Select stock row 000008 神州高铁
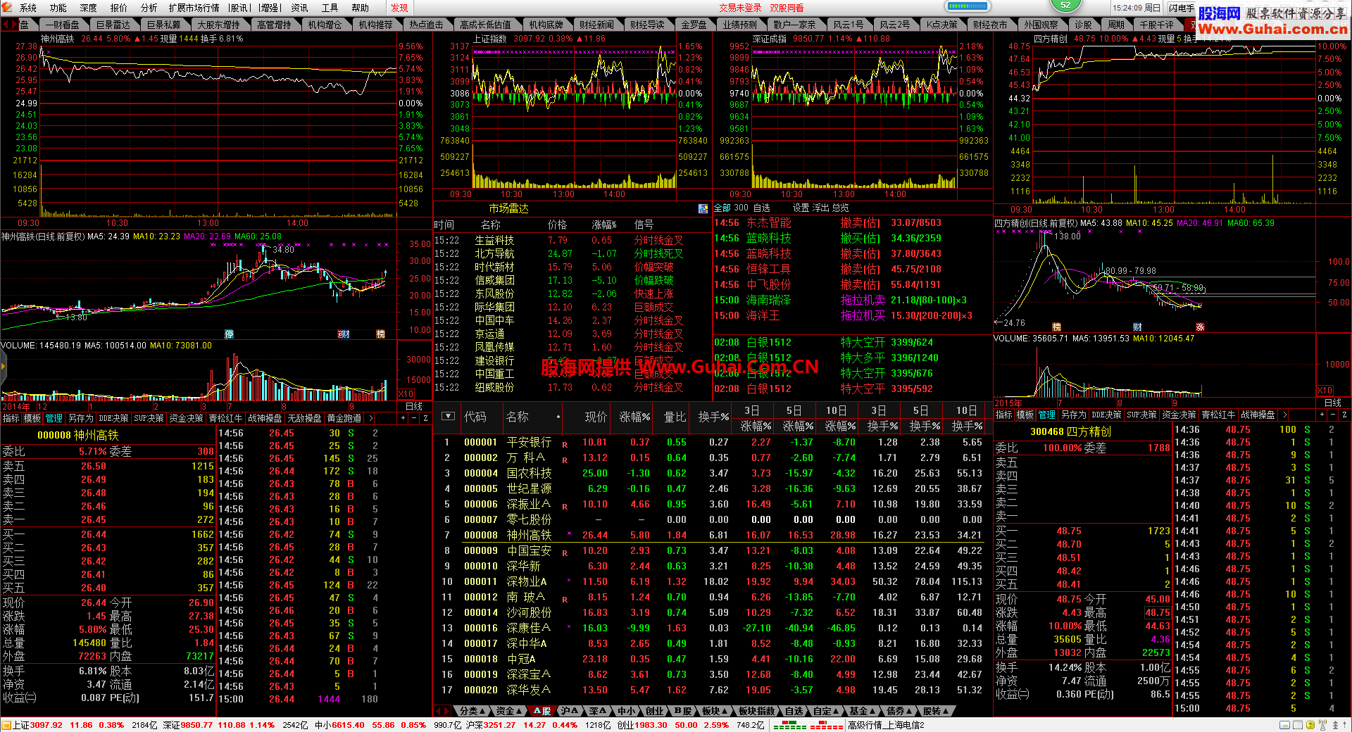Viewport: 1352px width, 732px height. coord(713,536)
